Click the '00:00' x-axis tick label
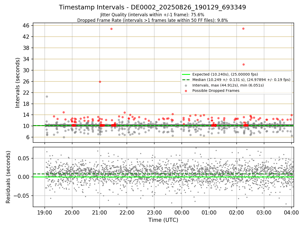 (x=182, y=212)
